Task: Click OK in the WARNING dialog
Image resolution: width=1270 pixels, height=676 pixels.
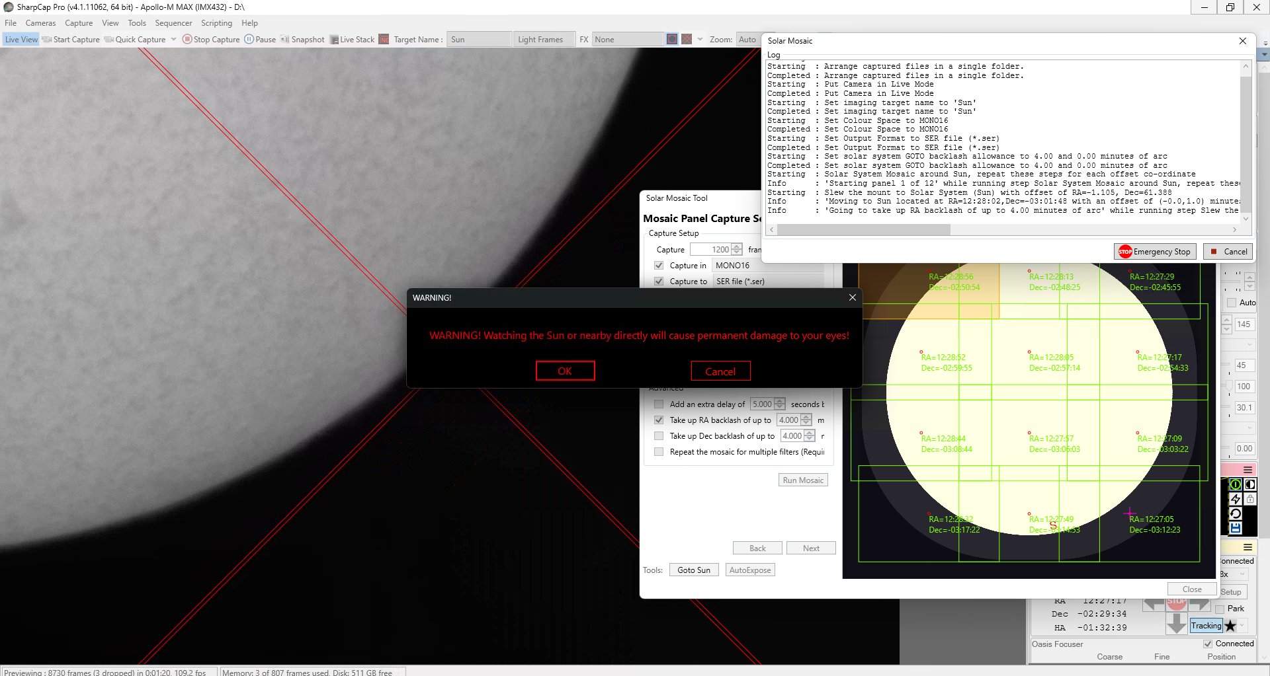Action: point(565,371)
